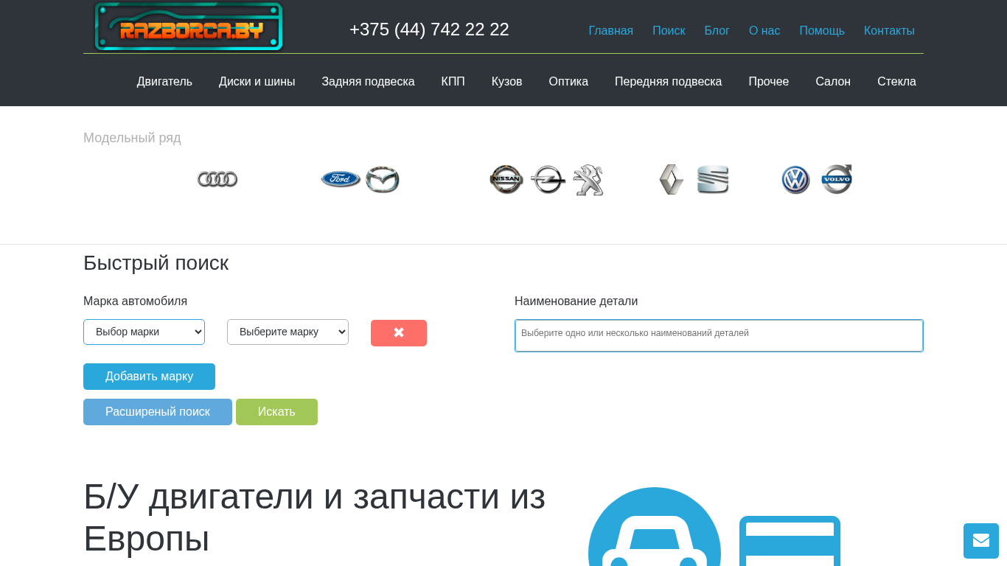Viewport: 1007px width, 566px height.
Task: Open the 'Задняя подвеска' category
Action: pyautogui.click(x=368, y=82)
